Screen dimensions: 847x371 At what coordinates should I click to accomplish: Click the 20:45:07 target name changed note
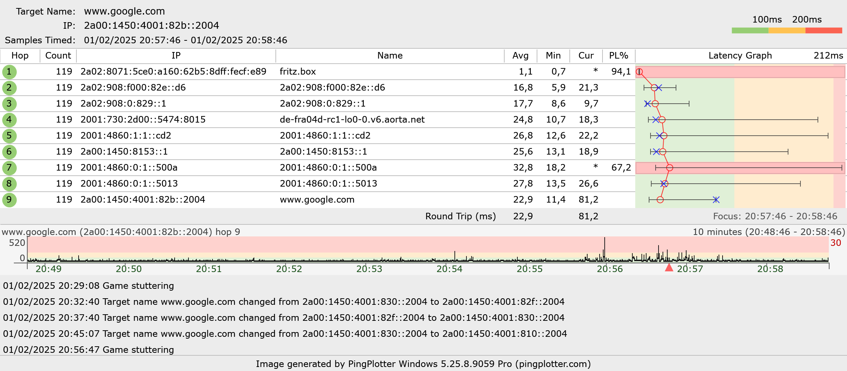coord(285,334)
